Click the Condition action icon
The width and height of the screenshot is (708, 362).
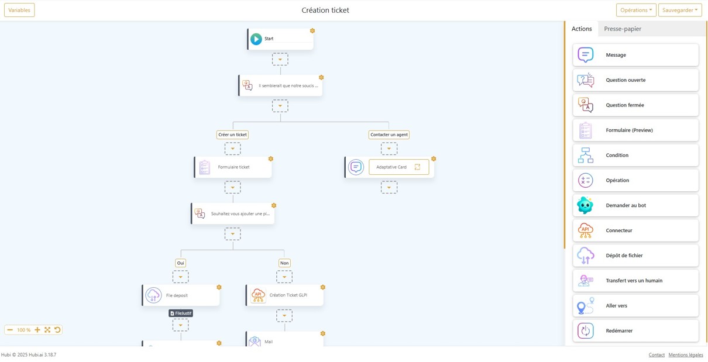coord(586,155)
